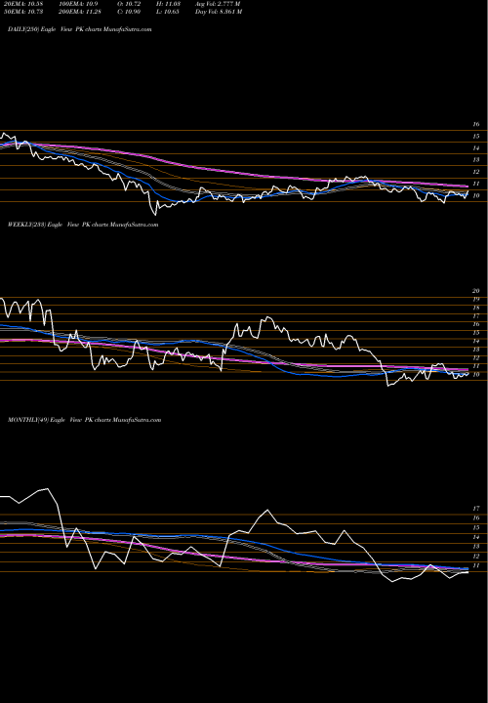Click the WEEKLY chart title
This screenshot has height=703, width=488.
83,225
